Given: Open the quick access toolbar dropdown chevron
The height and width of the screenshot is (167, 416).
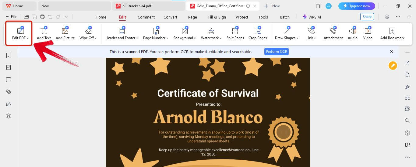Looking at the screenshot, I should tap(66, 17).
